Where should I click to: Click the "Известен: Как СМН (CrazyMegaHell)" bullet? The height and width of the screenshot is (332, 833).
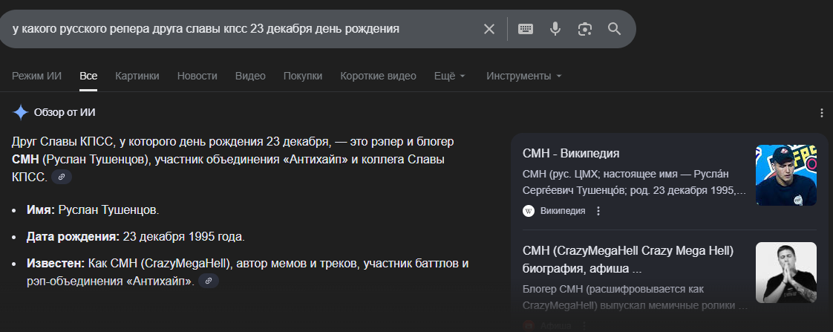[247, 272]
